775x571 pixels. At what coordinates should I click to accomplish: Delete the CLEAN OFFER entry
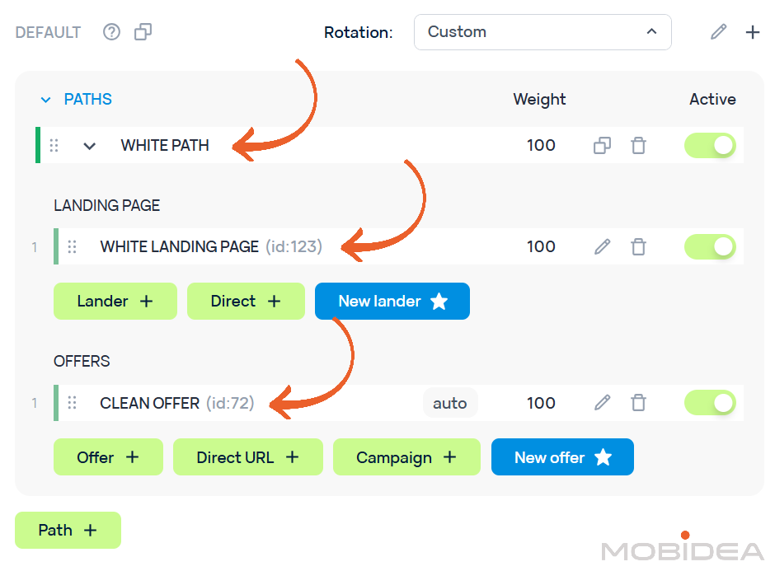[x=638, y=403]
